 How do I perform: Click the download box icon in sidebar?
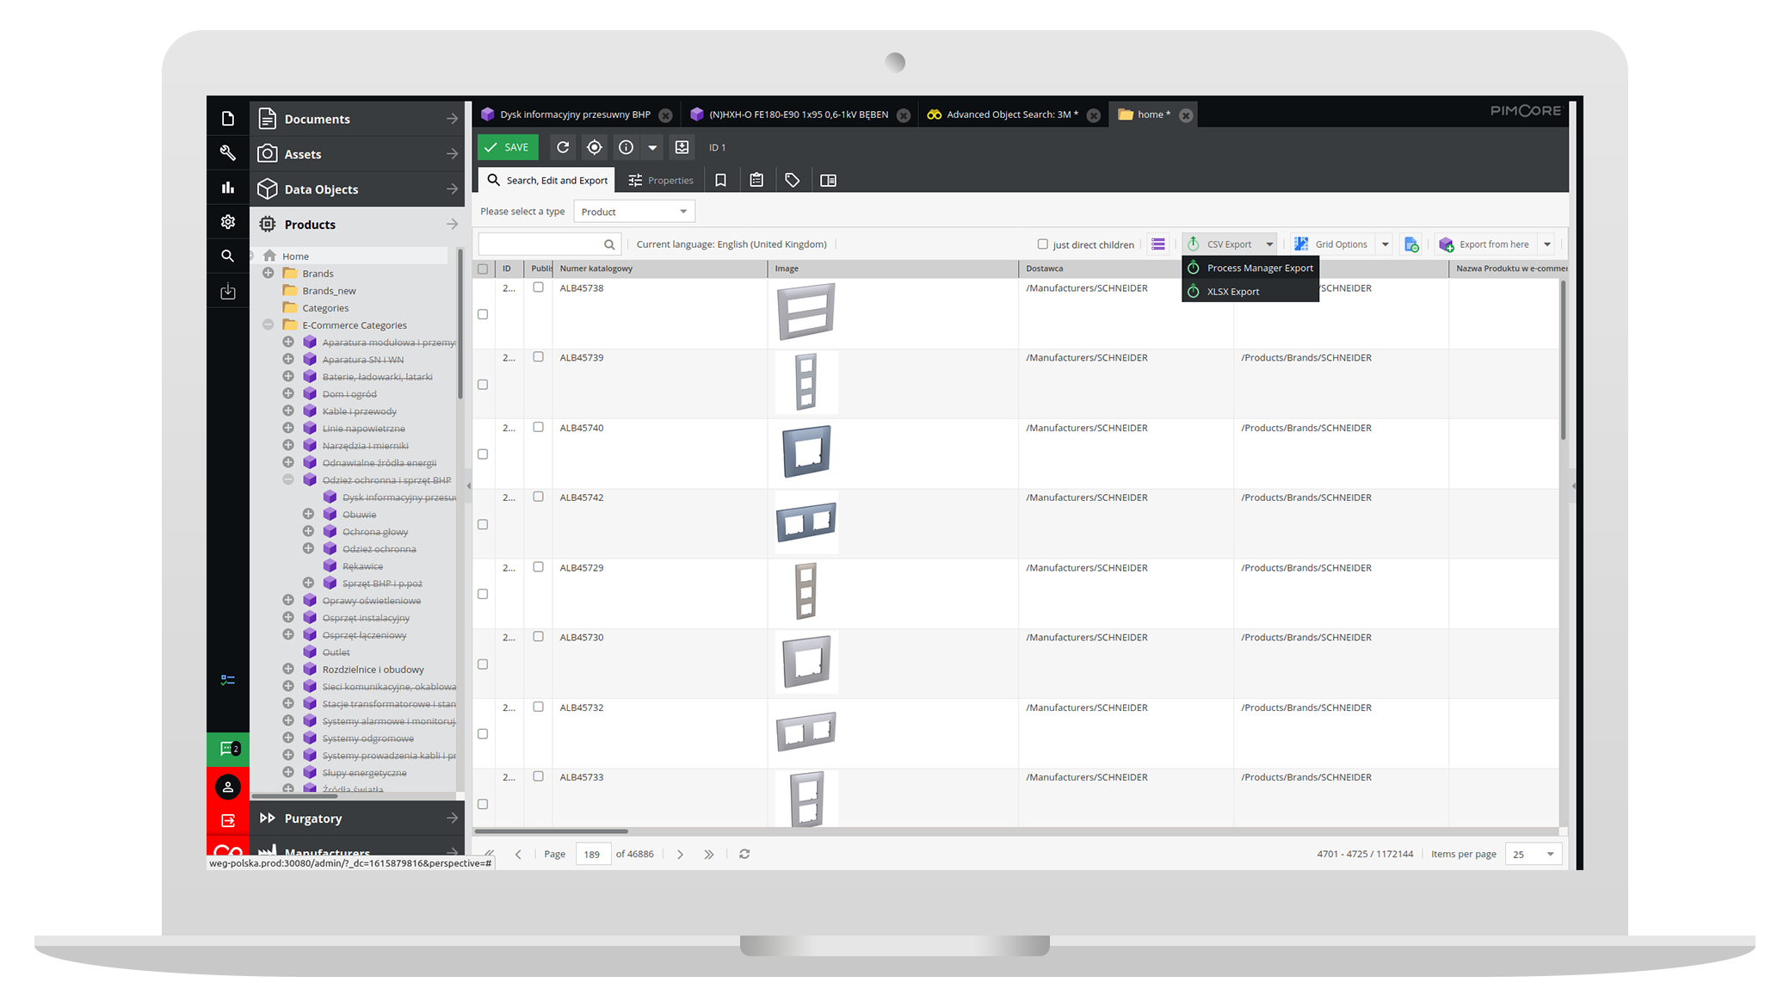coord(227,291)
